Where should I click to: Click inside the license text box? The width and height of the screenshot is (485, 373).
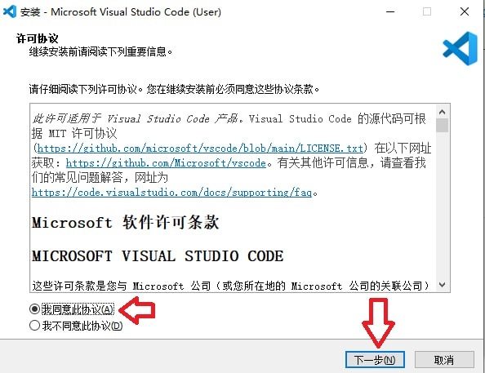pyautogui.click(x=234, y=198)
